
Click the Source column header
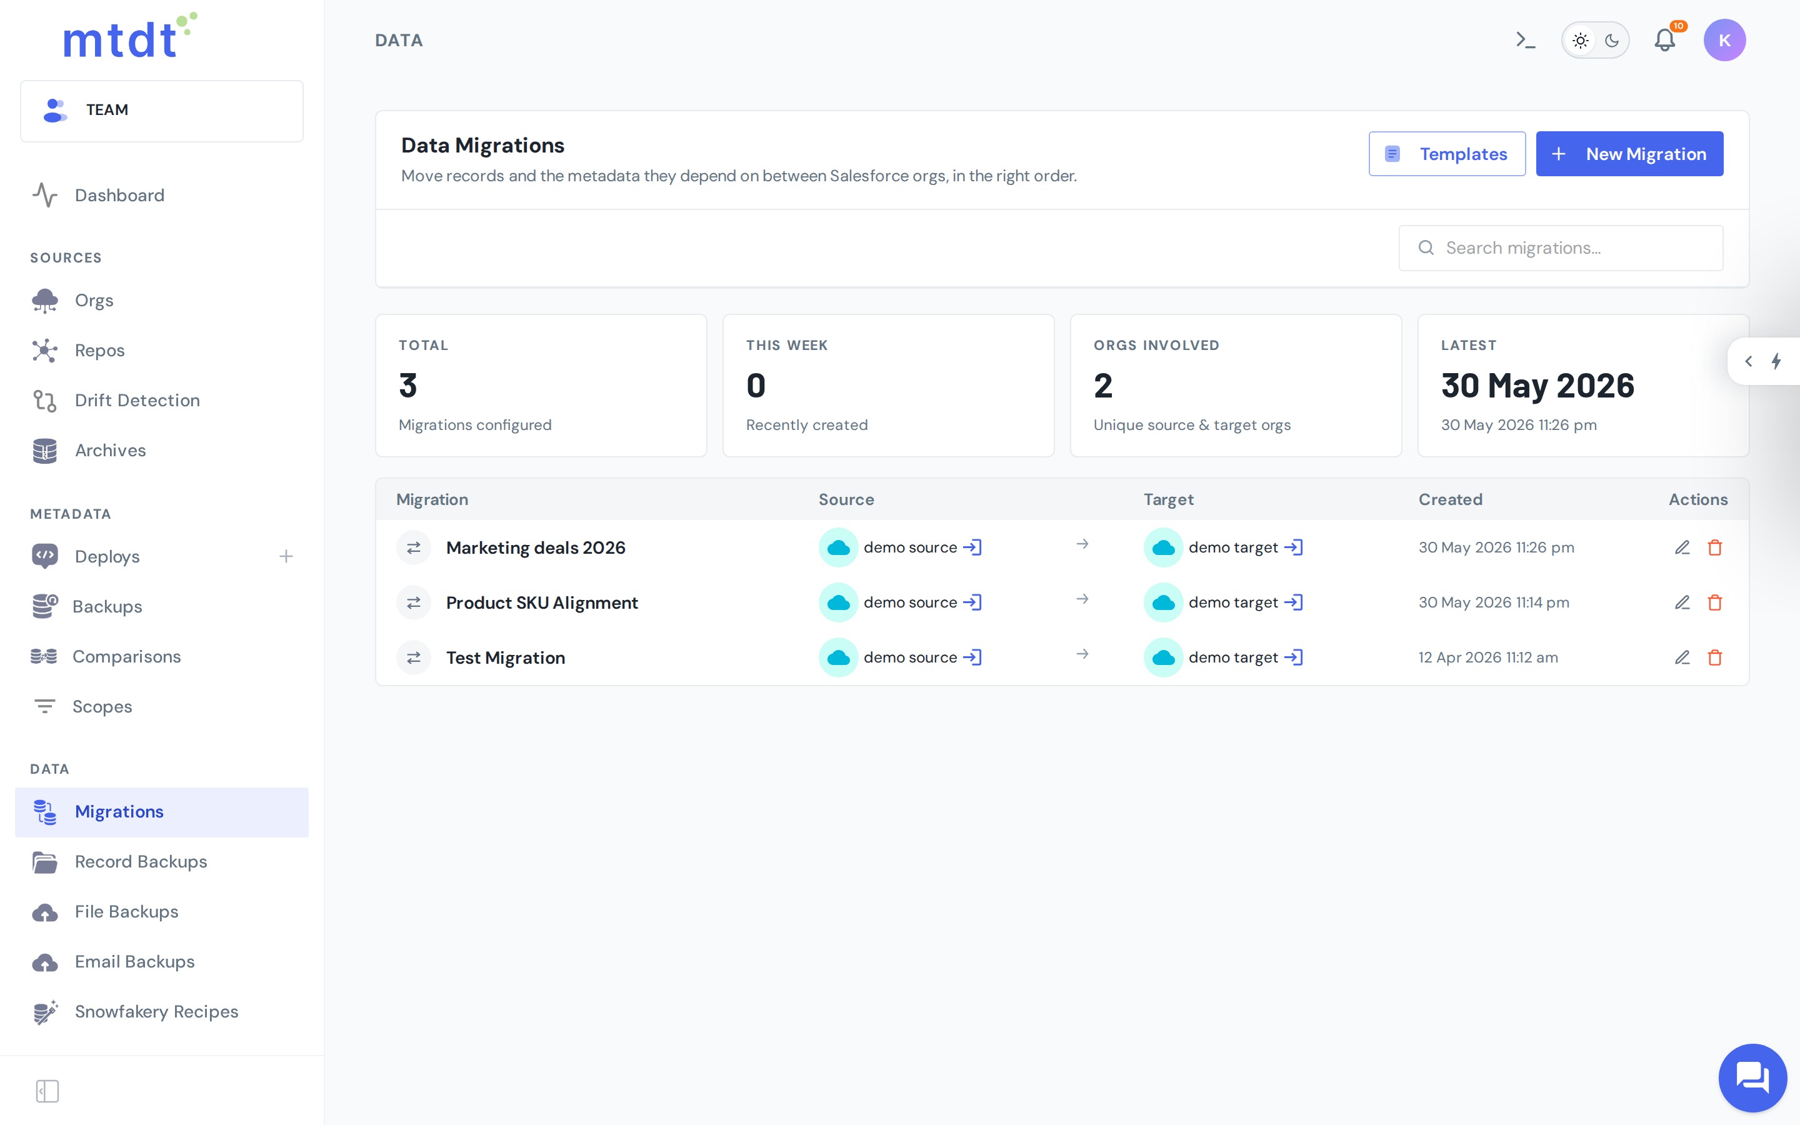[846, 499]
